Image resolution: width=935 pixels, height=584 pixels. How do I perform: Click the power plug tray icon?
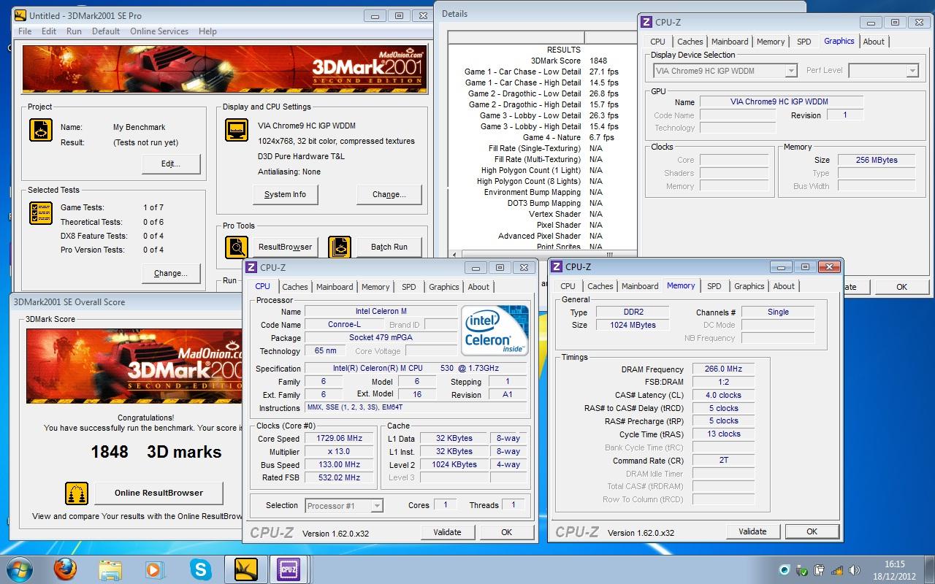point(820,569)
